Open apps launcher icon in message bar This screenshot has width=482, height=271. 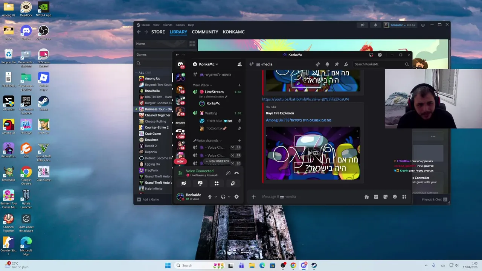404,197
